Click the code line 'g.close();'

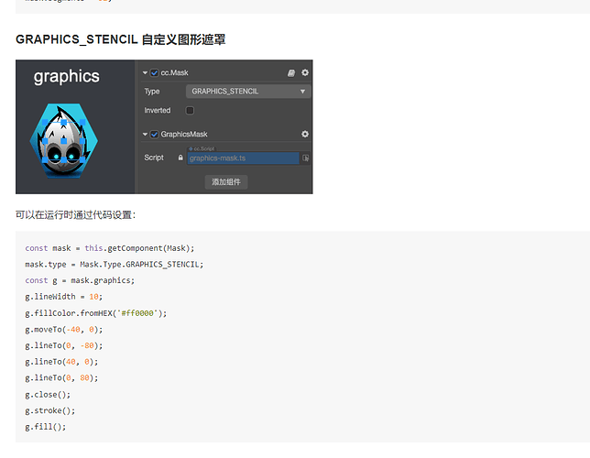(x=48, y=395)
